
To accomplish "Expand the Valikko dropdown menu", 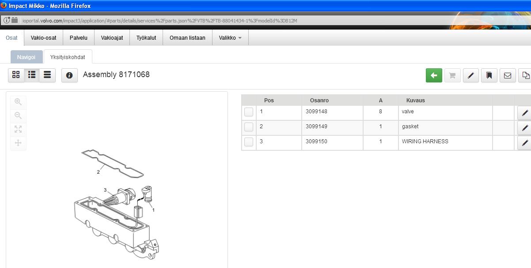I will [x=230, y=38].
